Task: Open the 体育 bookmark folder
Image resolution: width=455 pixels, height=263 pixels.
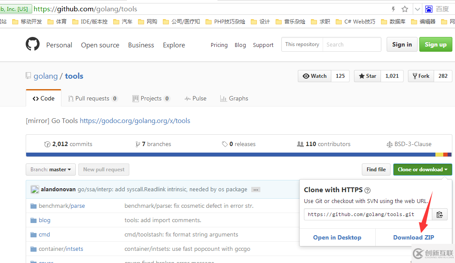Action: point(57,22)
